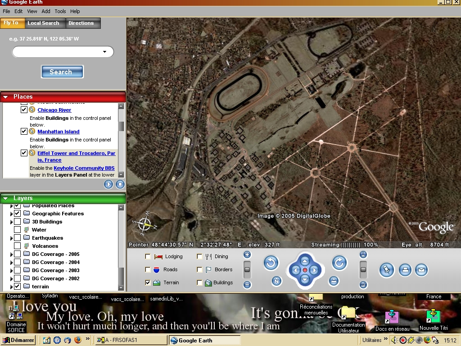Open the Edit menu

[18, 11]
